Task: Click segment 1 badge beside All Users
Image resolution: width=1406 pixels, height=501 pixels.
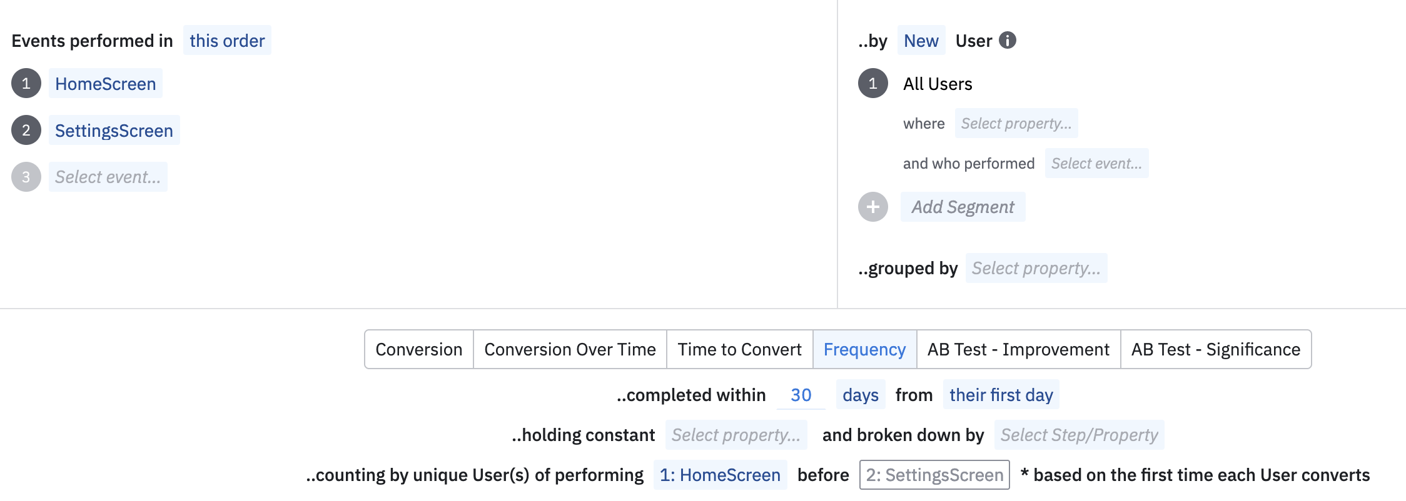Action: [872, 84]
